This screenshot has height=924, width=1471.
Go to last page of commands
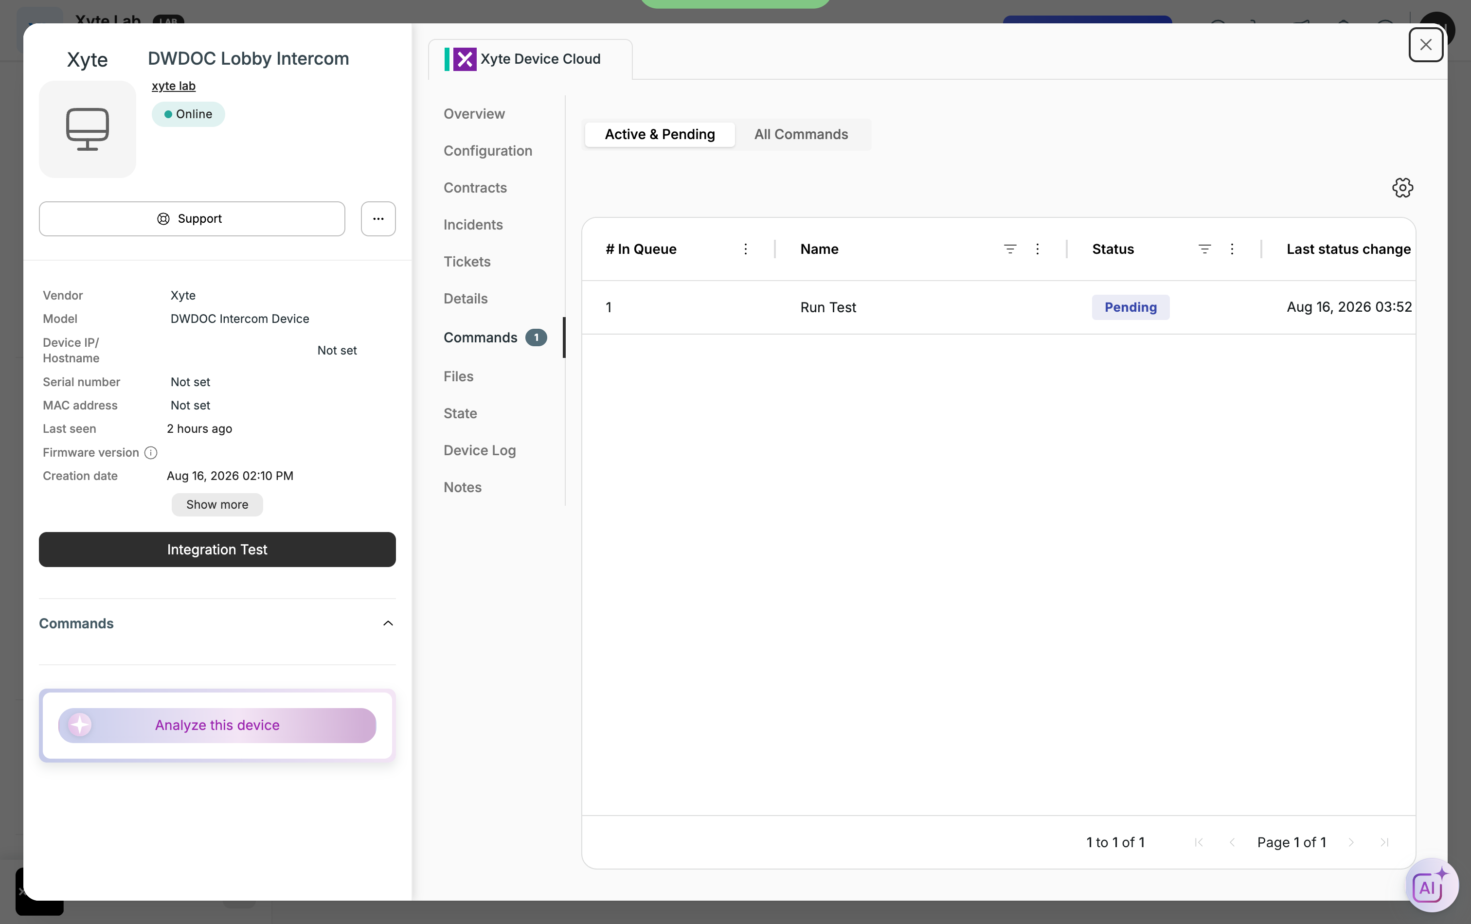[1384, 842]
